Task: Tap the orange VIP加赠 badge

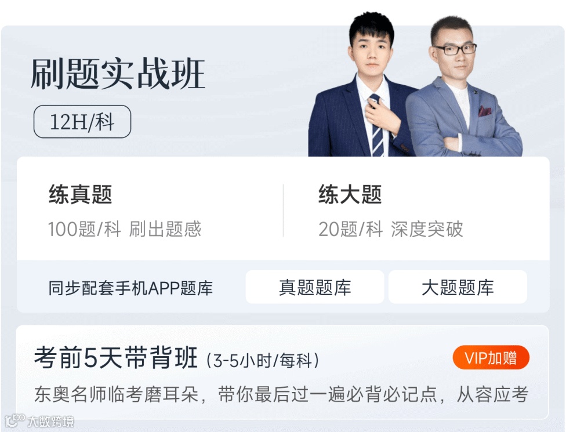Action: 491,358
